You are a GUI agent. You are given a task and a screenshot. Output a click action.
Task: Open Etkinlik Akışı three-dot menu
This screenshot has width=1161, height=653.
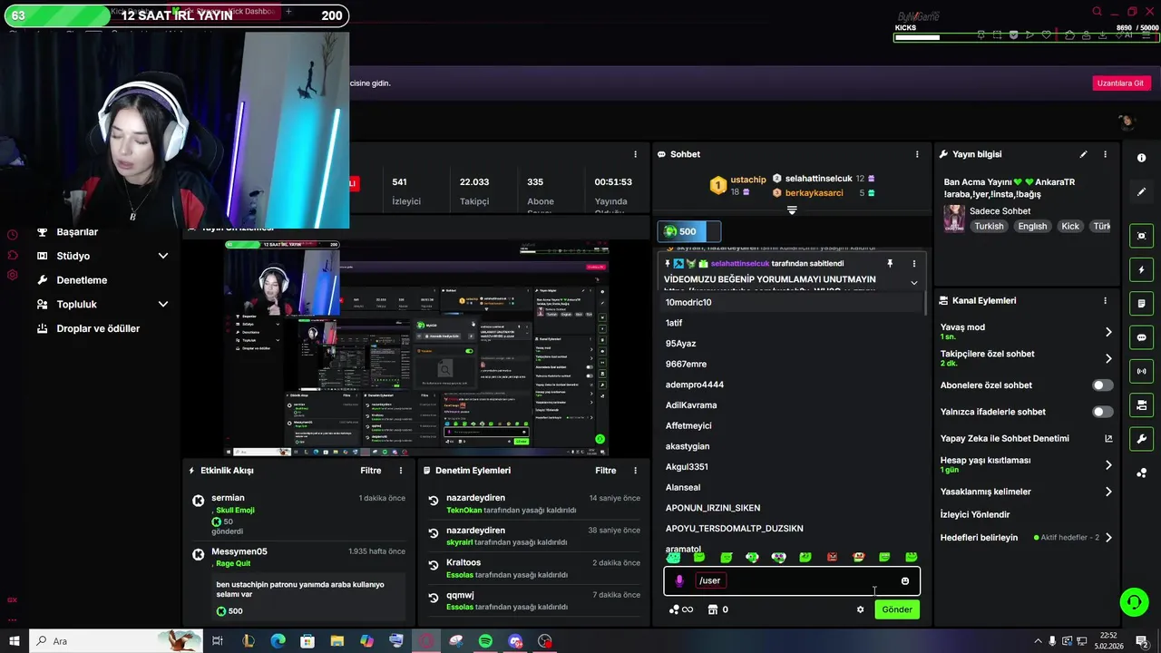point(401,471)
